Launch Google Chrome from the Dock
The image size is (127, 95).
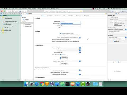pyautogui.click(x=42, y=84)
